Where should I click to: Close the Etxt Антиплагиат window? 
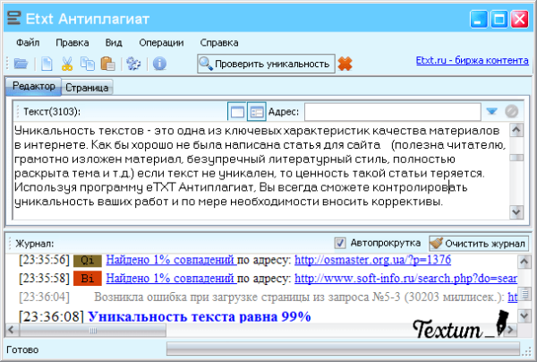(x=519, y=19)
